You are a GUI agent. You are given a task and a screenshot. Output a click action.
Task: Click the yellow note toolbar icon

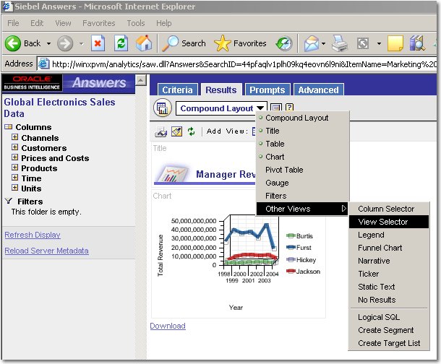click(x=395, y=43)
